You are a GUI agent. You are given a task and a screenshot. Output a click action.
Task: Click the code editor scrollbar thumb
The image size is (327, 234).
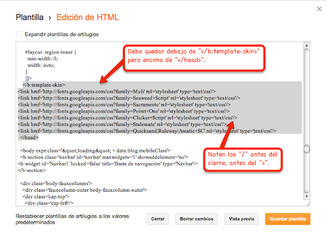(307, 149)
